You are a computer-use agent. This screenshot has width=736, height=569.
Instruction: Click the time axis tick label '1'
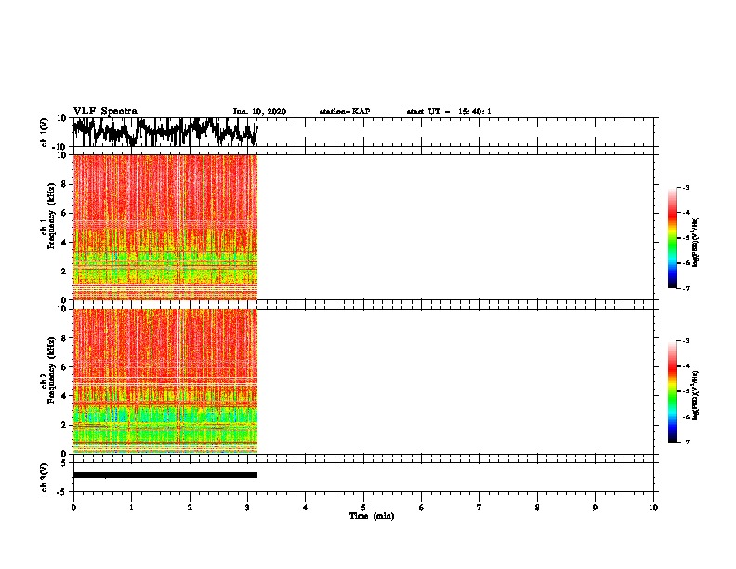click(131, 508)
